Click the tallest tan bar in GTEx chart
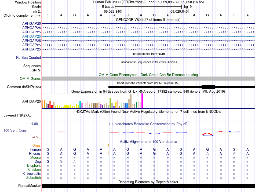The height and width of the screenshot is (192, 255). pos(131,101)
